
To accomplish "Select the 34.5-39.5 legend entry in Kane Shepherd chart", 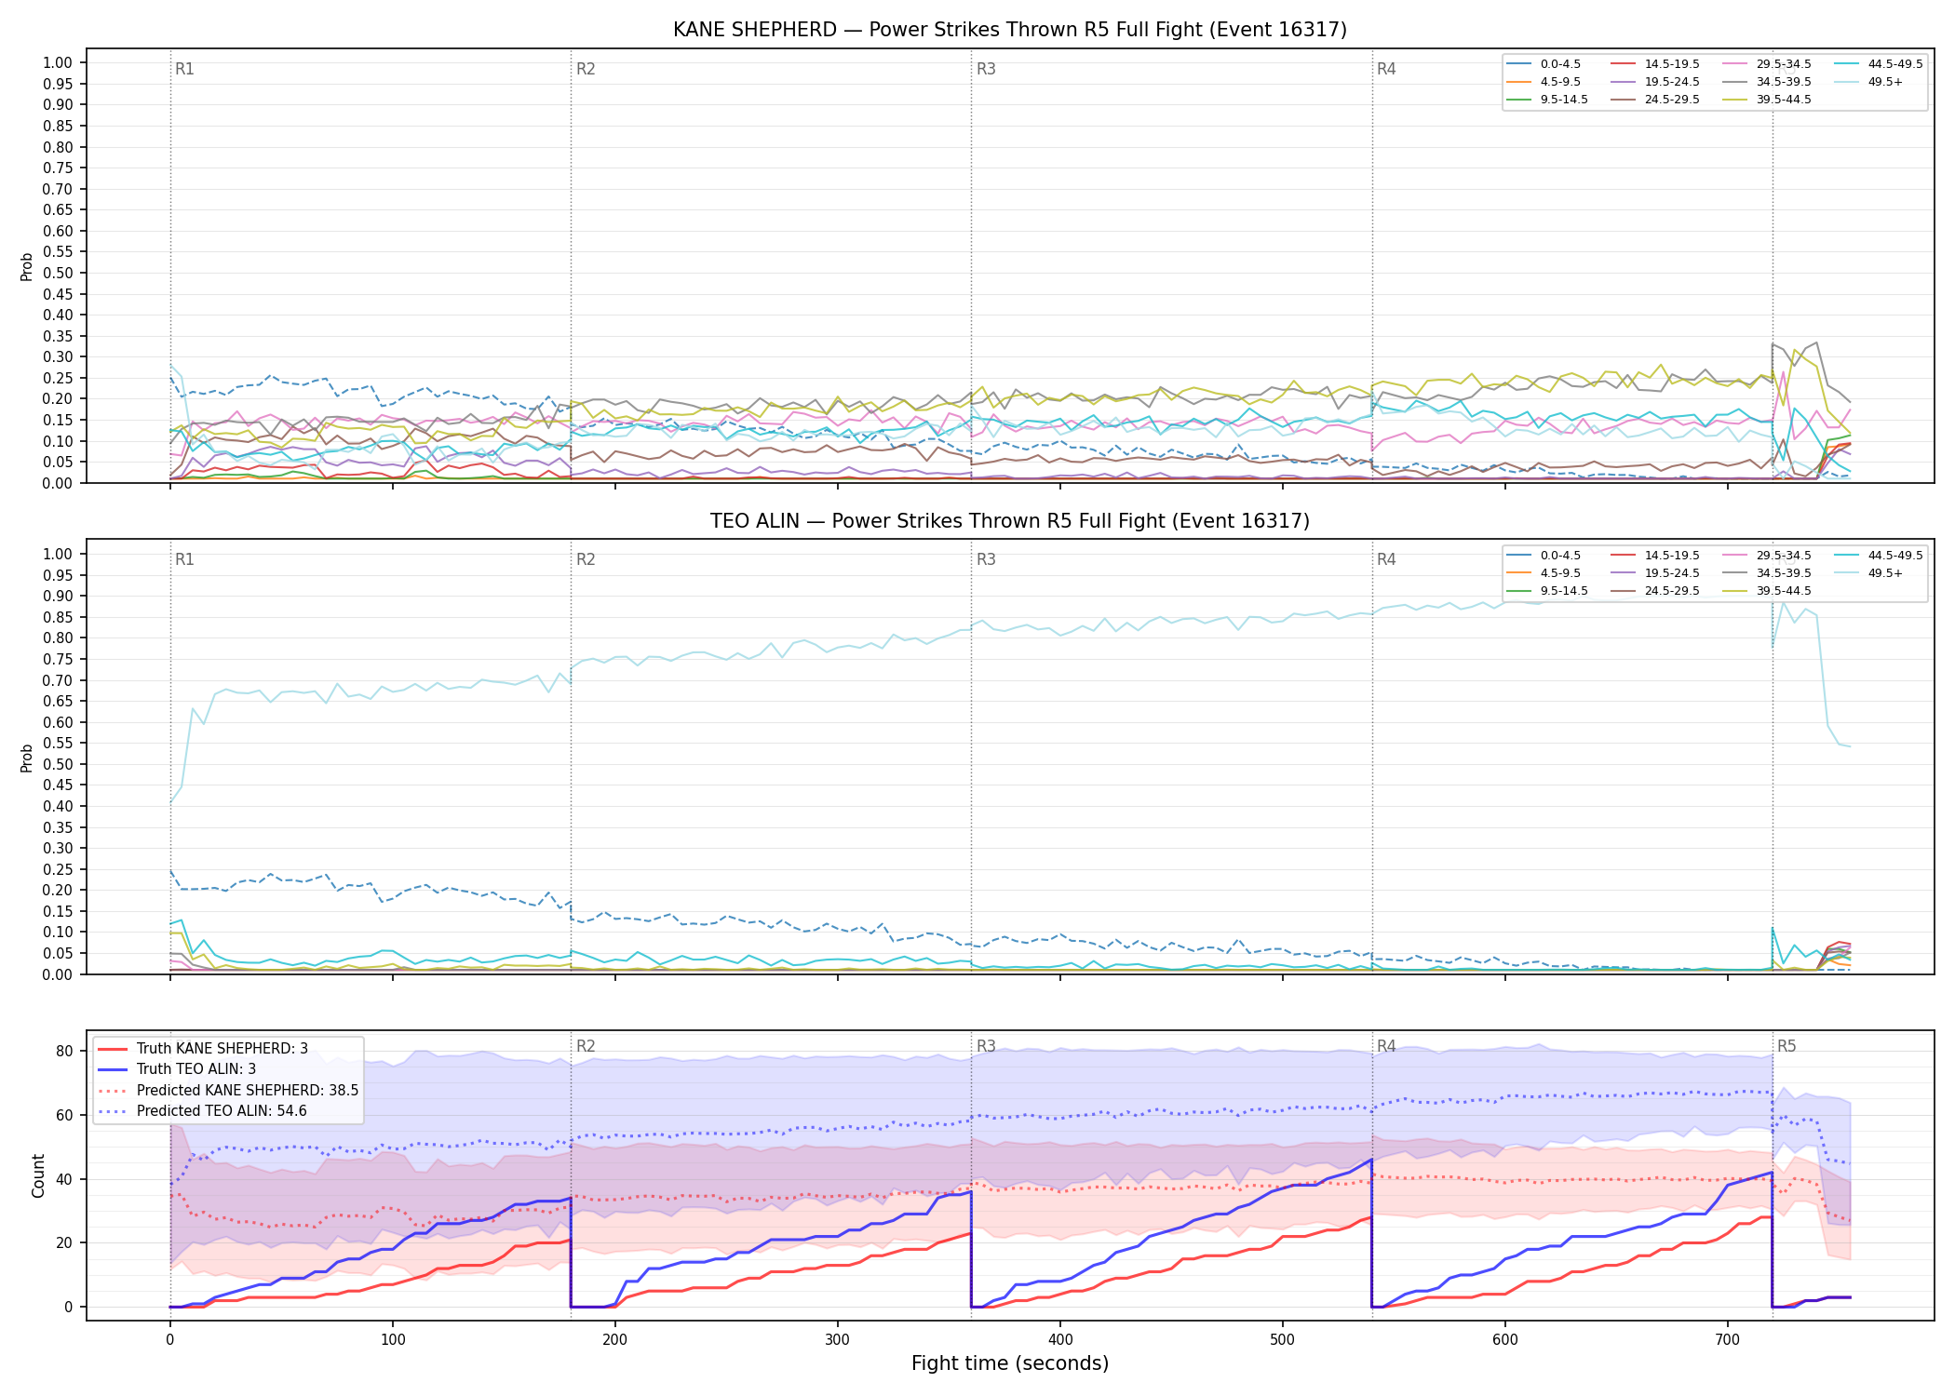I will (x=1767, y=82).
